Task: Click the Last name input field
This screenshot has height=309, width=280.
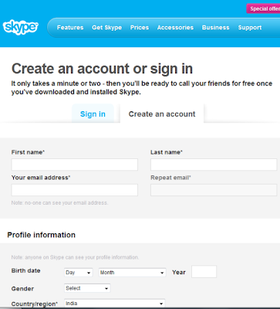Action: coord(214,165)
